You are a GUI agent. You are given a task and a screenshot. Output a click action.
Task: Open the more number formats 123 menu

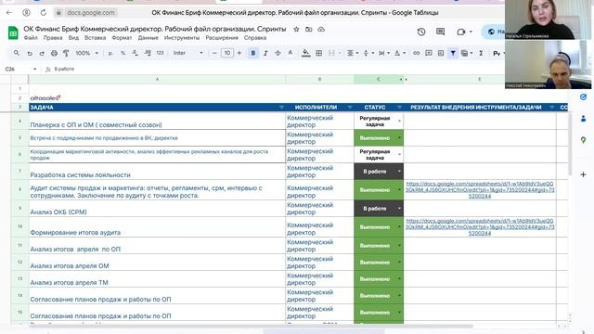click(160, 54)
